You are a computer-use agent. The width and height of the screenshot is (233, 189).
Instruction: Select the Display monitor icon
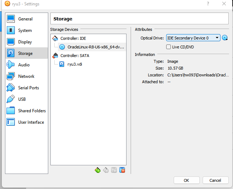(11, 42)
